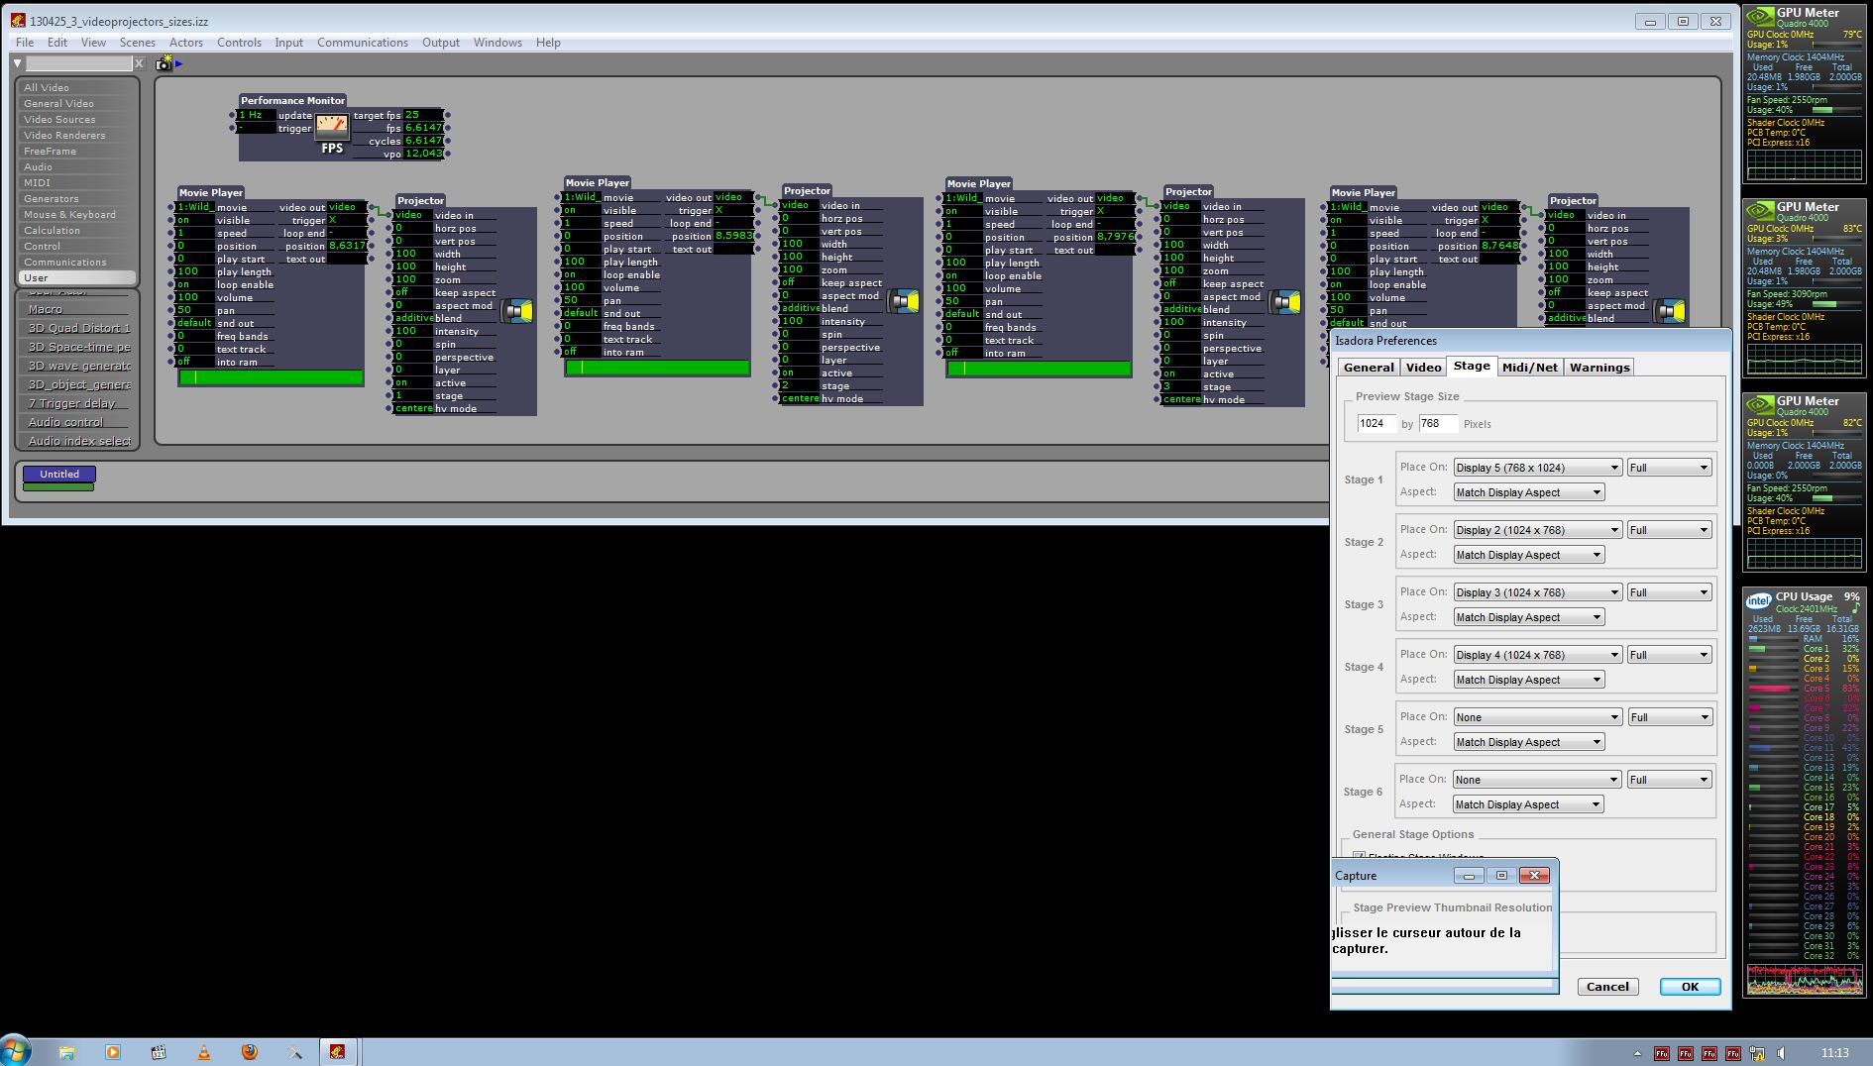This screenshot has width=1873, height=1066.
Task: Click the crossed-tools icon in the taskbar
Action: 294,1052
